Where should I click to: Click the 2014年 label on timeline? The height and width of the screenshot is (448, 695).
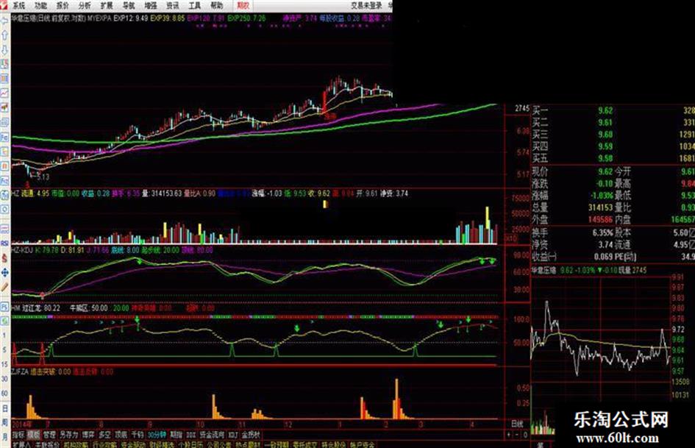pos(22,424)
